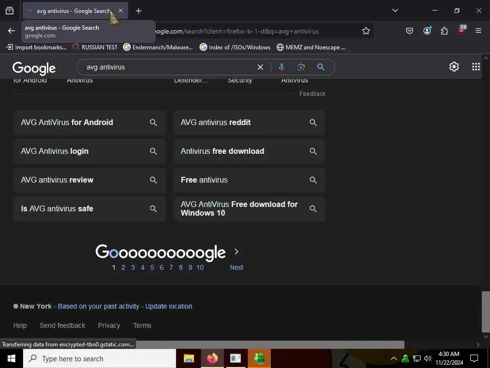The height and width of the screenshot is (368, 490).
Task: Go to results page 10
Action: coord(200,267)
